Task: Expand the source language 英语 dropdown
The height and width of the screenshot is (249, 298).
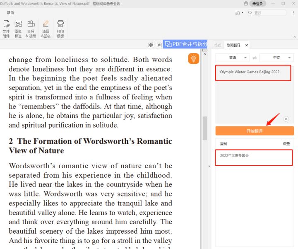Action: click(232, 58)
